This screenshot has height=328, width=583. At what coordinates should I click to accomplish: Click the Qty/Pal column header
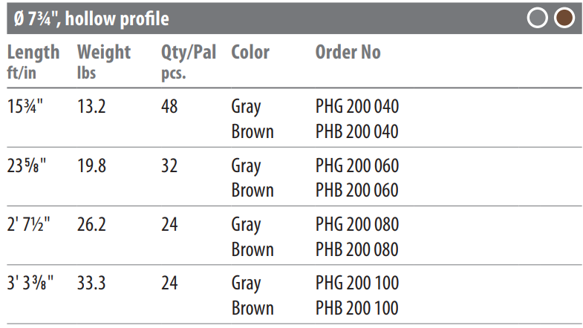pos(189,62)
